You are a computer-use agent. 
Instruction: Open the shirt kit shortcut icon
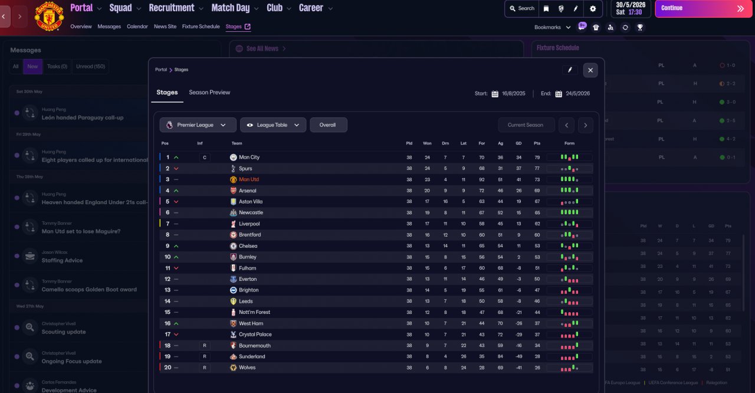click(596, 27)
